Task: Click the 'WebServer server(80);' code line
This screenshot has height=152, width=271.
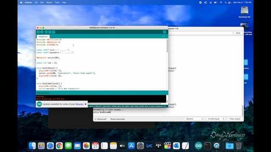Action: coord(48,58)
